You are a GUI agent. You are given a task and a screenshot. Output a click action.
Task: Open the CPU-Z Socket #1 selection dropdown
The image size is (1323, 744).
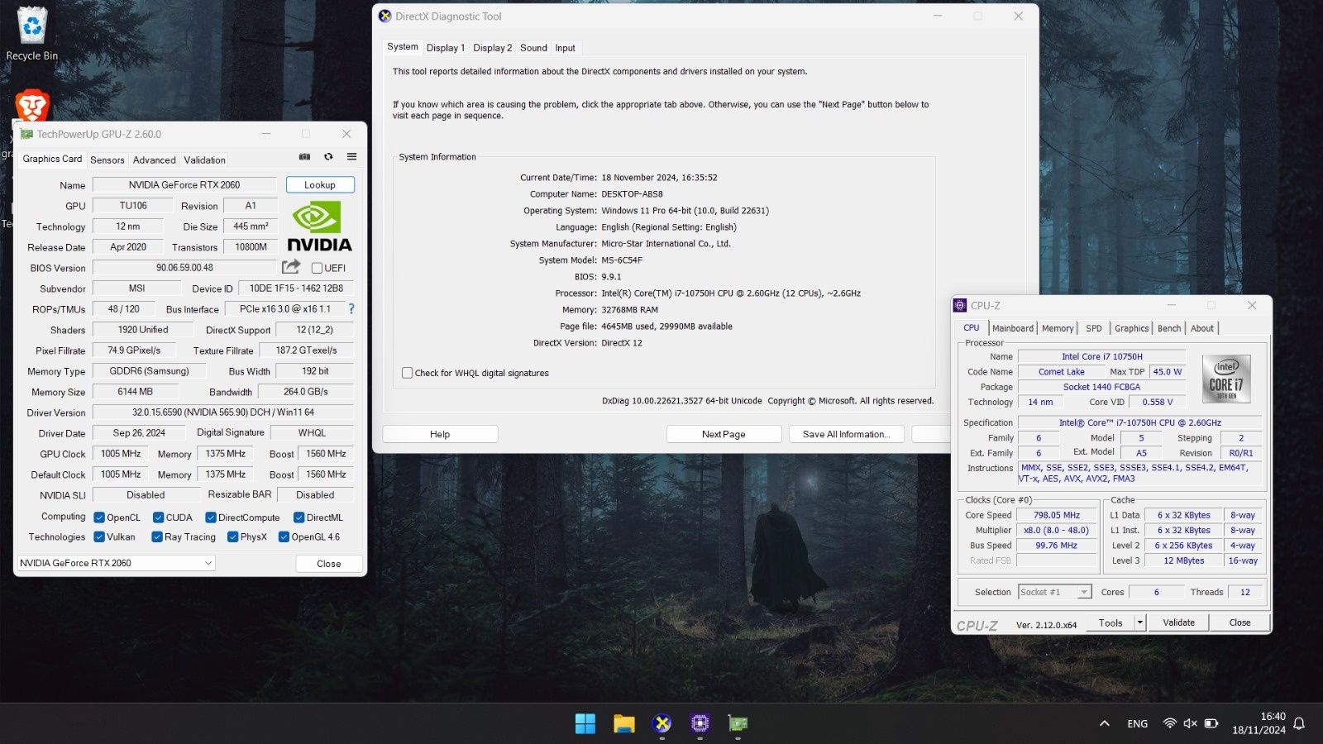tap(1055, 592)
